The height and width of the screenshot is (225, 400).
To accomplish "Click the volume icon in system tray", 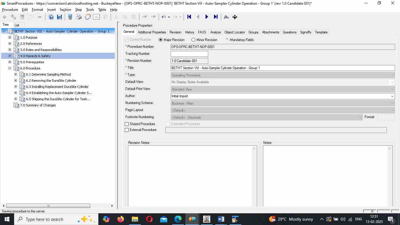I will [343, 219].
